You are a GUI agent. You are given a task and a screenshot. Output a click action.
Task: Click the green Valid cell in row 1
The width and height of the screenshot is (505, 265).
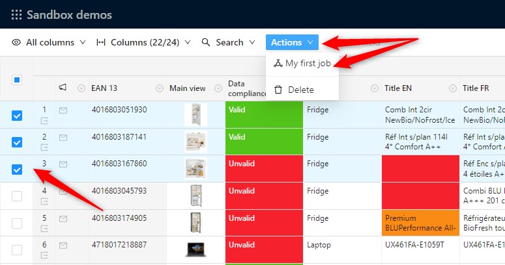[264, 115]
